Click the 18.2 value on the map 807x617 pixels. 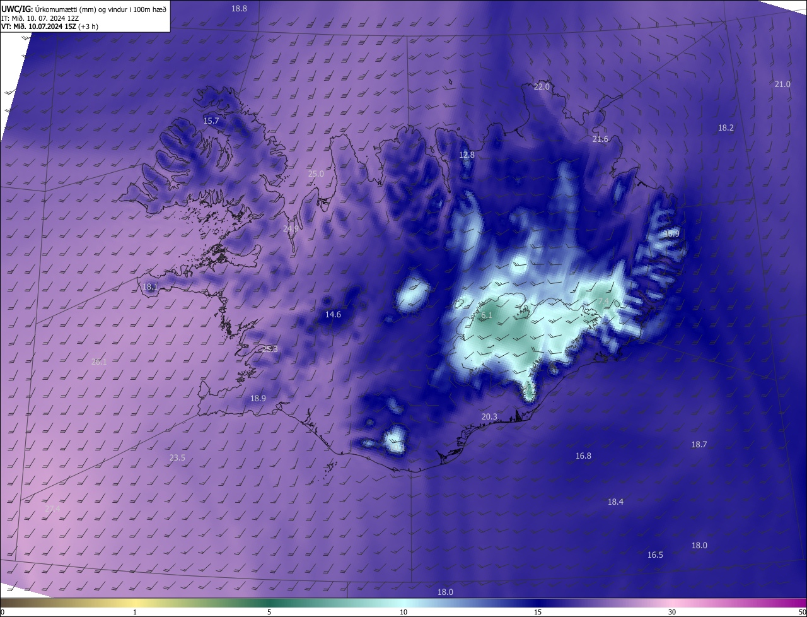click(726, 127)
